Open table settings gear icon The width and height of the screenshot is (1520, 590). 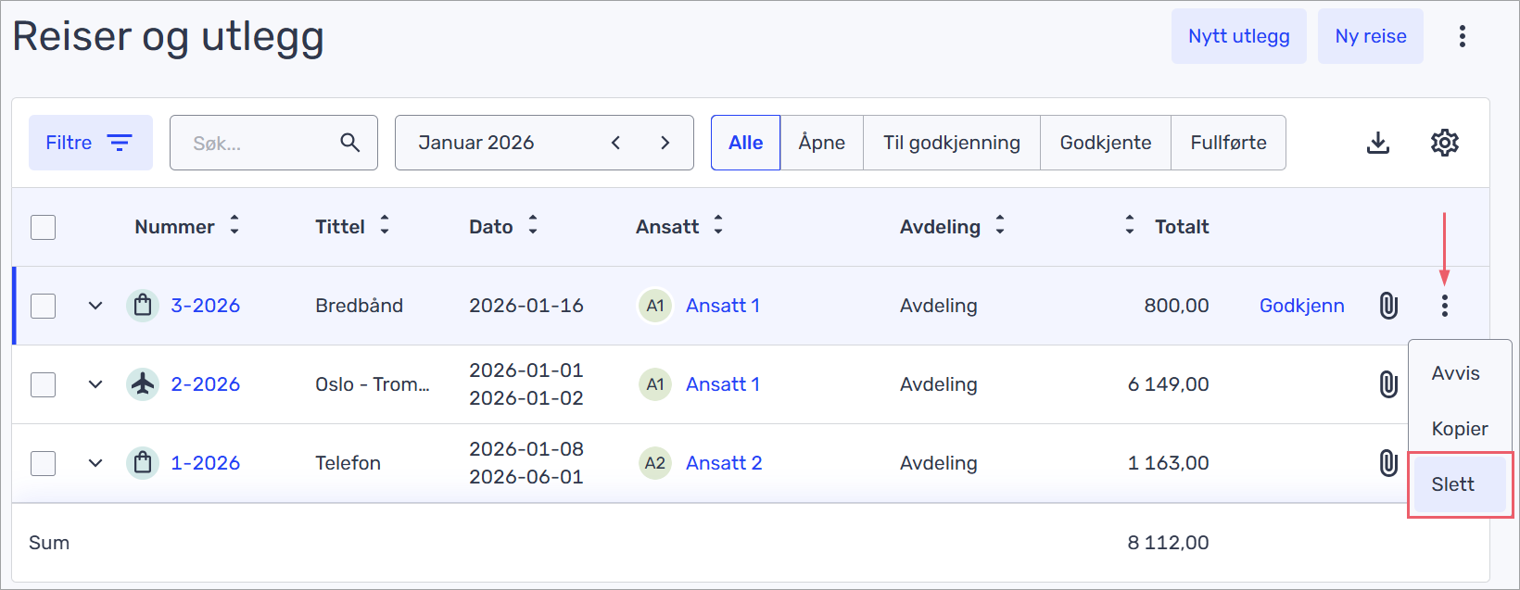(1444, 143)
